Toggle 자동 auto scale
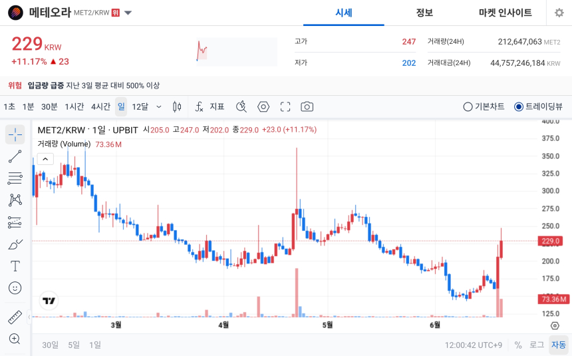This screenshot has height=356, width=572. [x=559, y=345]
